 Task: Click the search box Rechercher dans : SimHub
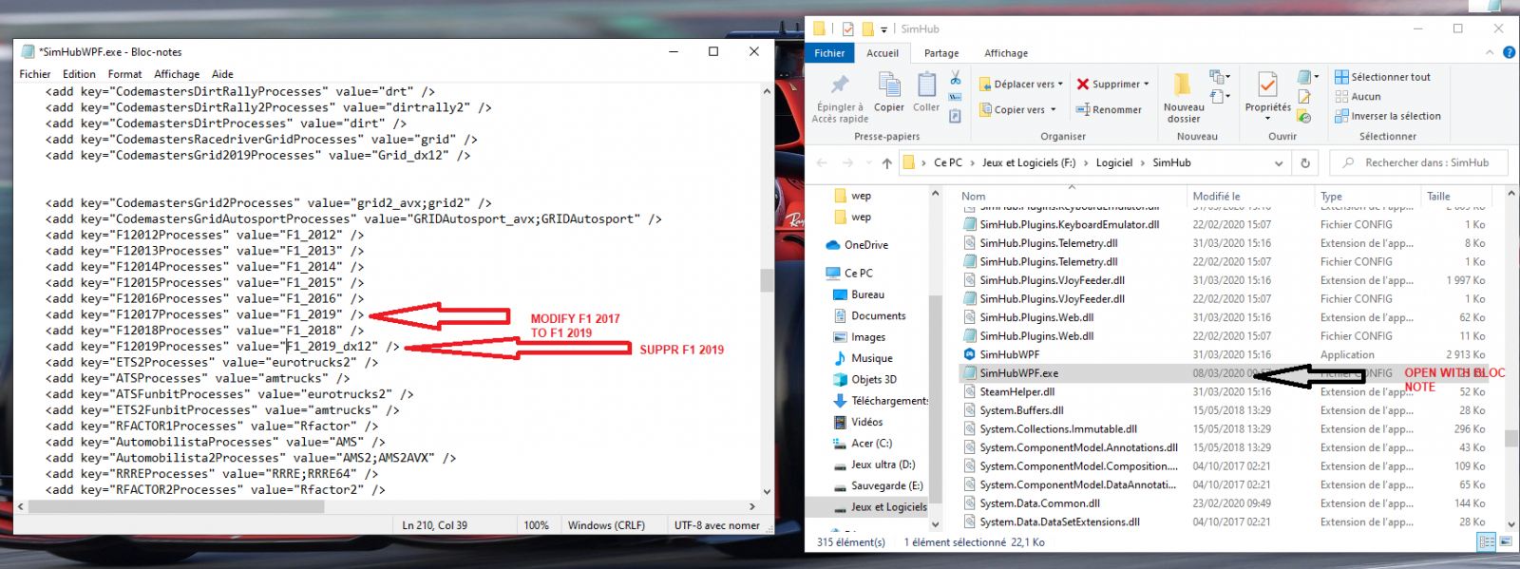(1418, 163)
